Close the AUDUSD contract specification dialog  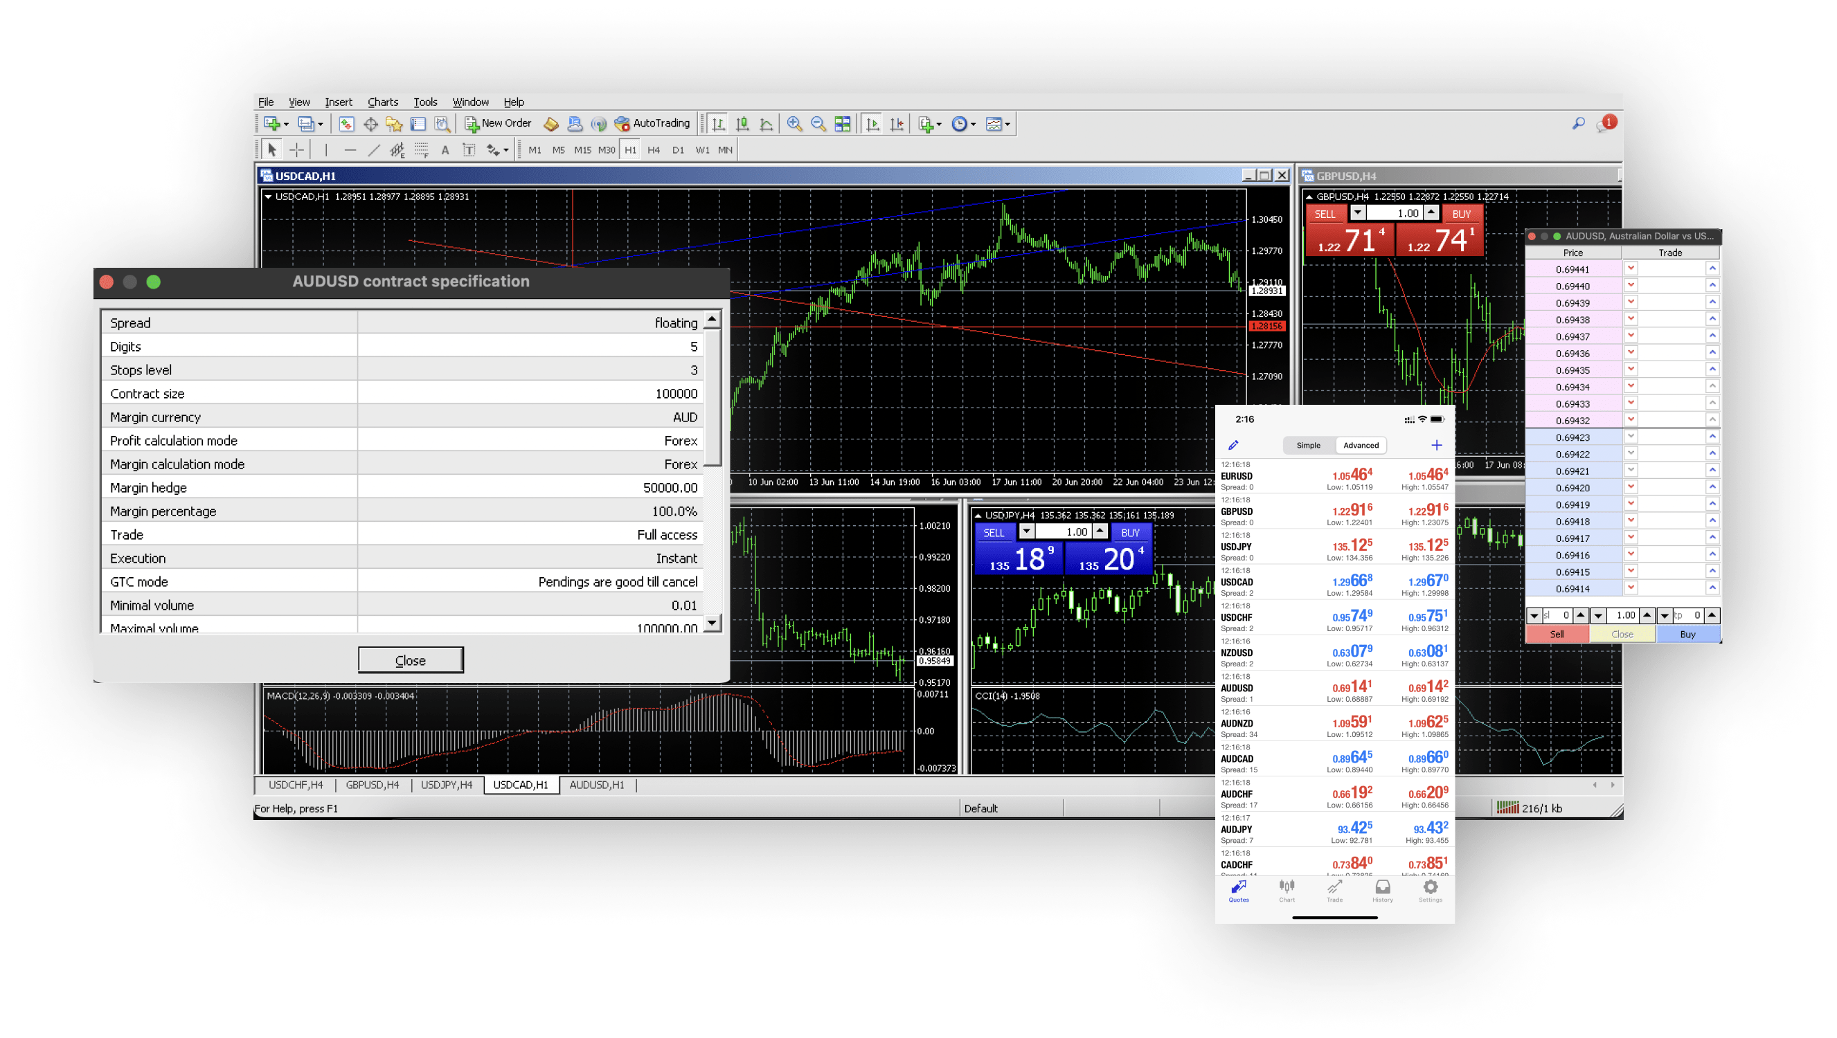pyautogui.click(x=411, y=659)
